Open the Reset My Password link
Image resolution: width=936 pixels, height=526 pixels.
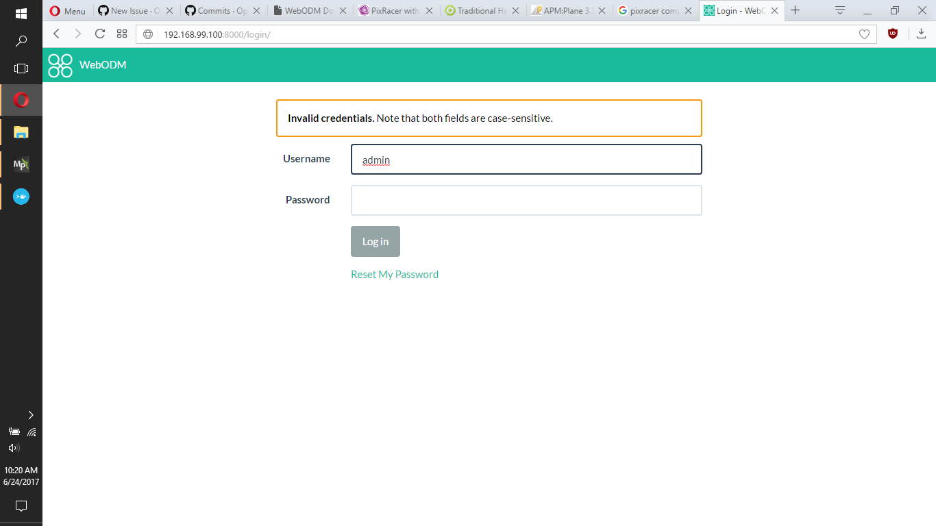(x=395, y=274)
